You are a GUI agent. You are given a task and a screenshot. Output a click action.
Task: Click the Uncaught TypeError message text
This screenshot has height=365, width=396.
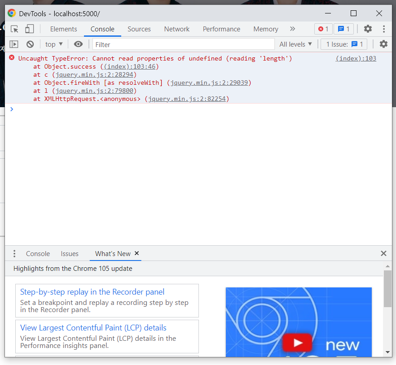click(x=155, y=59)
